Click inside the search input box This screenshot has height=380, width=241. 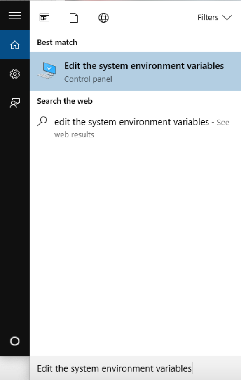click(124, 368)
